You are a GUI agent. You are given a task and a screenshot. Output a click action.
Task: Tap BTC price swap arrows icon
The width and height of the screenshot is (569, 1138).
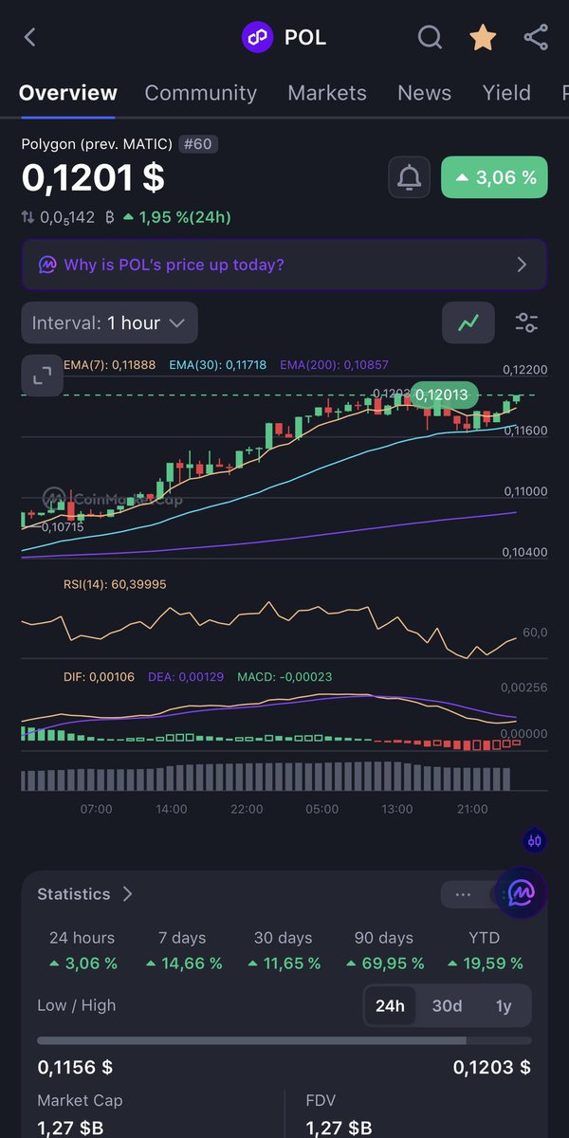(x=28, y=217)
